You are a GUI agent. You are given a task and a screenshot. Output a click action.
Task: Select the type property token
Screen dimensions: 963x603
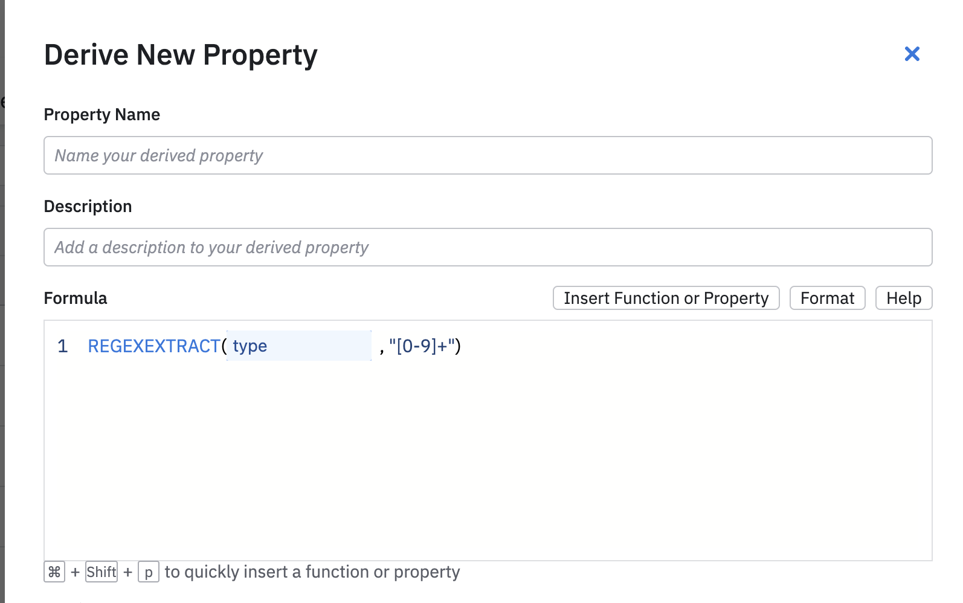[250, 346]
